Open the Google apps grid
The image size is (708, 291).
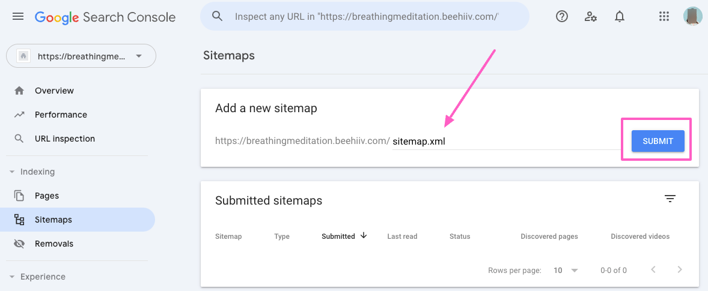tap(664, 17)
